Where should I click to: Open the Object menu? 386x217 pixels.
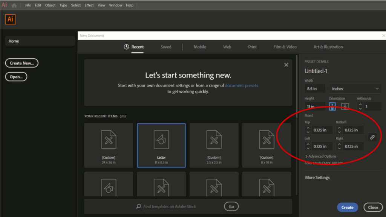(50, 5)
